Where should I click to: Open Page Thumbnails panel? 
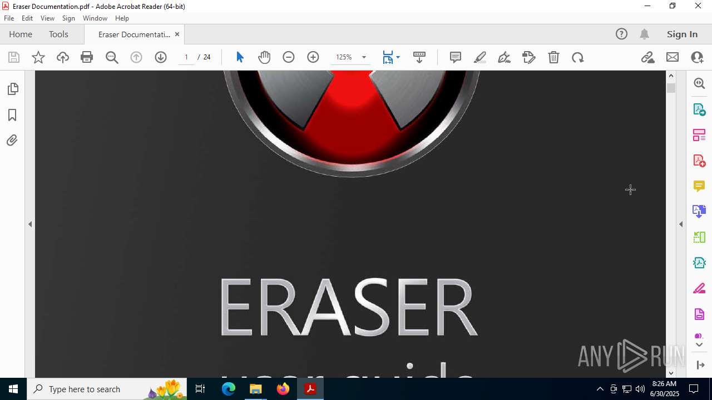(12, 89)
